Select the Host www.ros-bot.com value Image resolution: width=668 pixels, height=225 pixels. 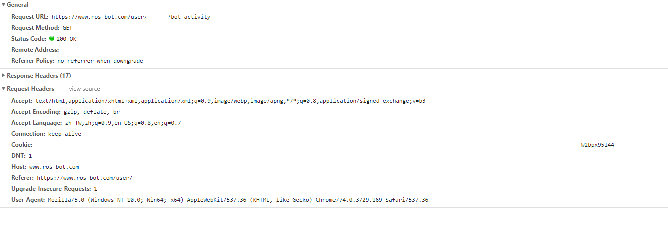pyautogui.click(x=54, y=167)
